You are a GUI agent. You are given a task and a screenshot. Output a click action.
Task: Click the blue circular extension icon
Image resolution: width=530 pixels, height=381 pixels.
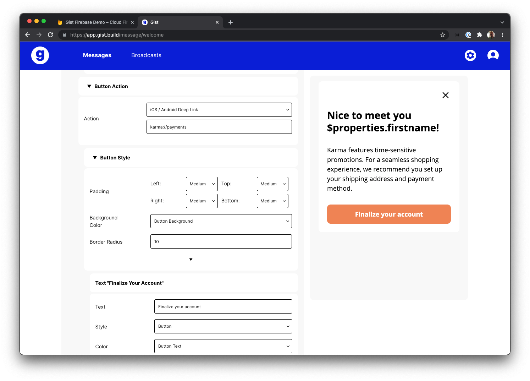[x=468, y=35]
